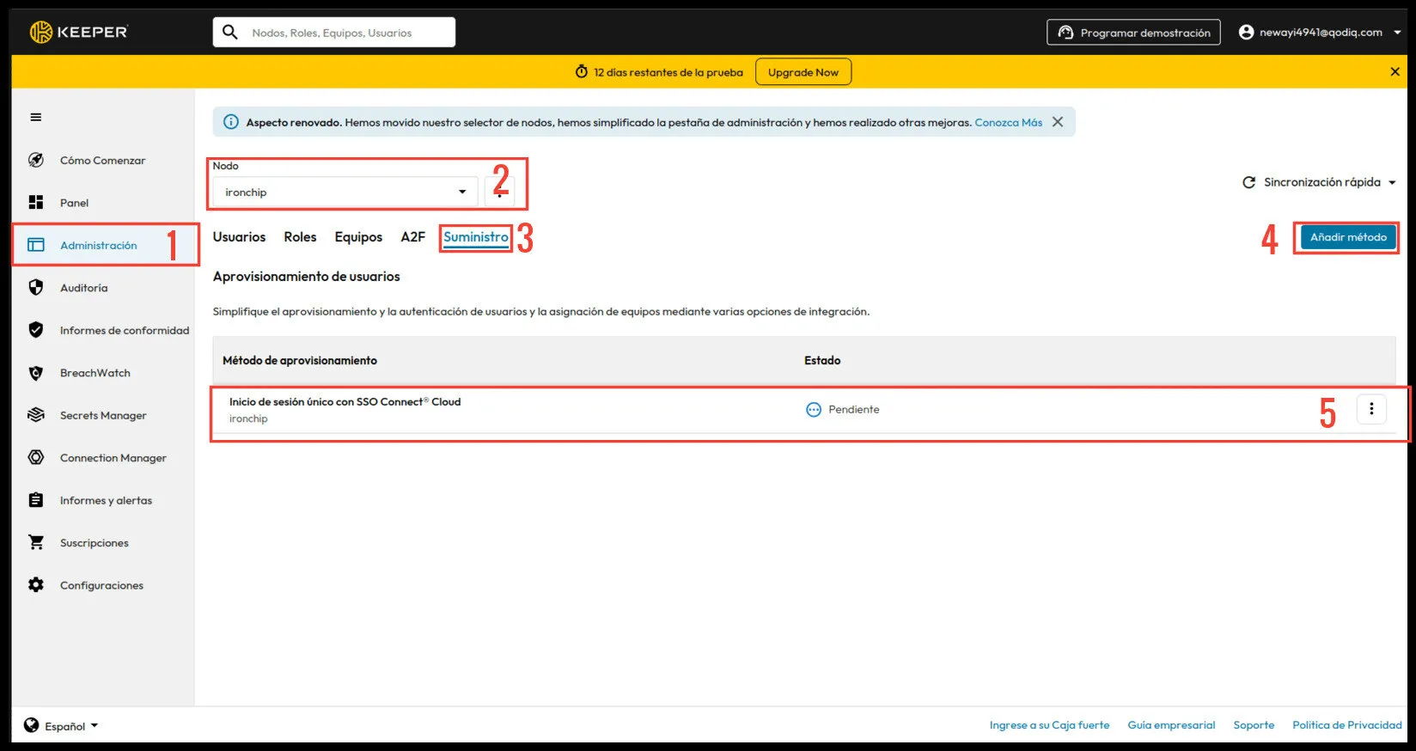Switch to the Equipos tab
Viewport: 1416px width, 751px height.
358,237
